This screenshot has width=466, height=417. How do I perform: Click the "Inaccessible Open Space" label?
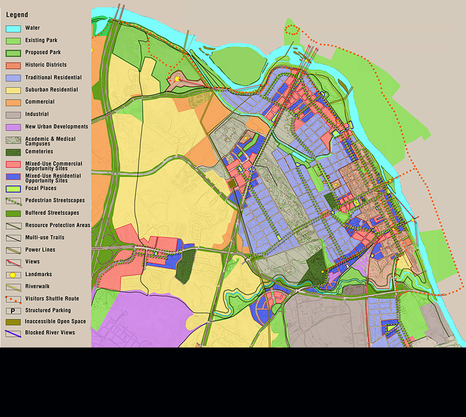[55, 321]
